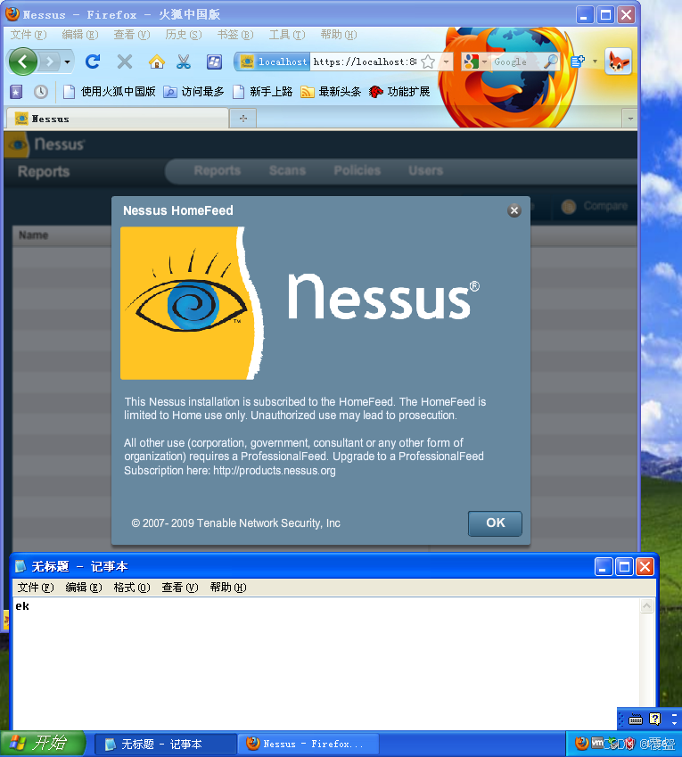The image size is (682, 757).
Task: Click the keyboard icon on language bar
Action: pyautogui.click(x=635, y=720)
